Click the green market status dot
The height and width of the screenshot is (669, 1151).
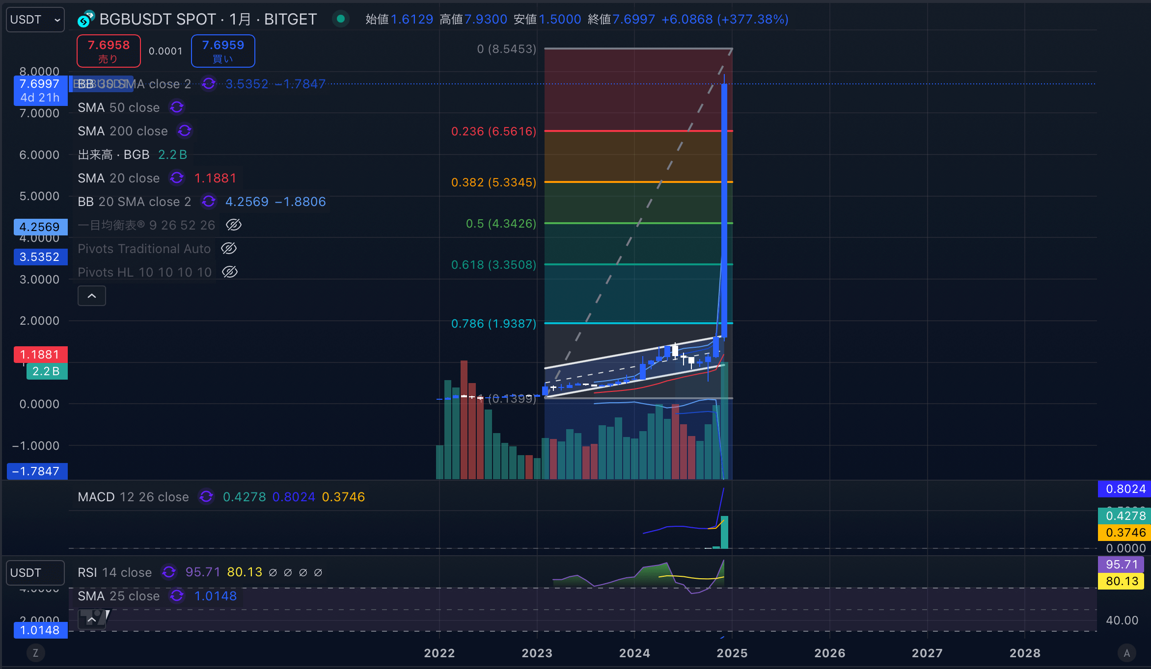click(x=340, y=19)
